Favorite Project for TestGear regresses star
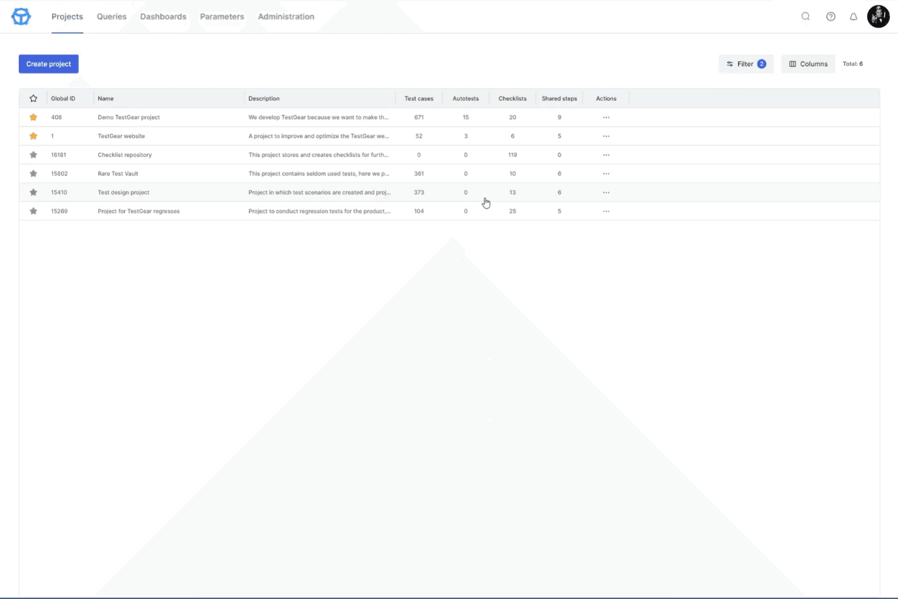Image resolution: width=898 pixels, height=599 pixels. [33, 211]
